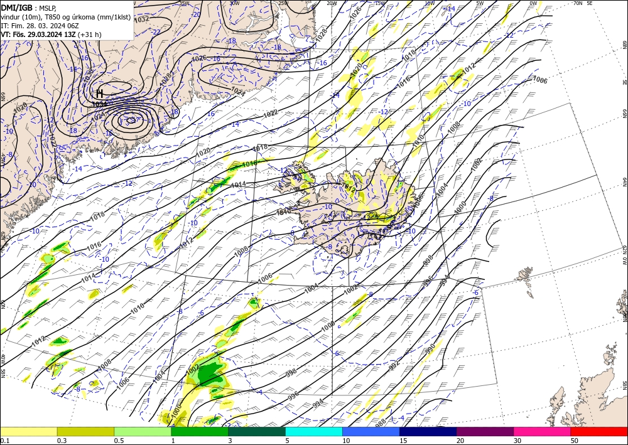Click the legend value '30'
This screenshot has width=628, height=445.
pos(517,441)
